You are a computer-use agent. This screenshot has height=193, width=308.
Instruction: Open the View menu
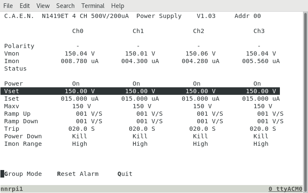point(43,6)
